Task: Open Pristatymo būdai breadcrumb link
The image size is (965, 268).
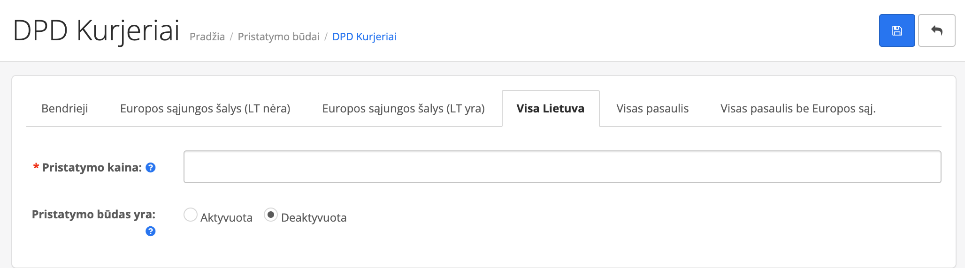Action: pos(278,37)
